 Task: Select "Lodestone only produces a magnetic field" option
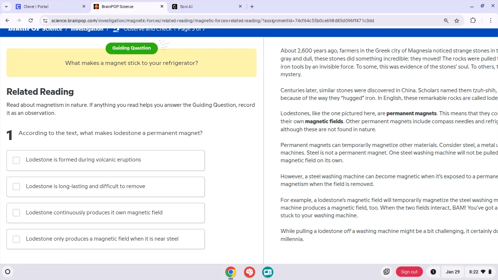[x=16, y=239]
